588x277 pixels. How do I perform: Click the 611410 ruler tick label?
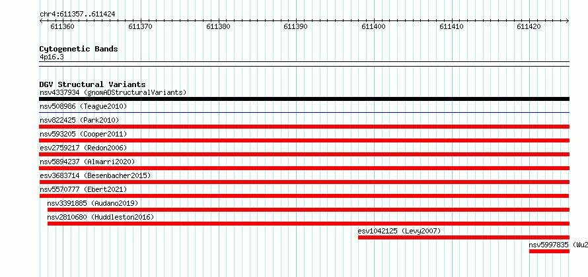click(x=451, y=26)
